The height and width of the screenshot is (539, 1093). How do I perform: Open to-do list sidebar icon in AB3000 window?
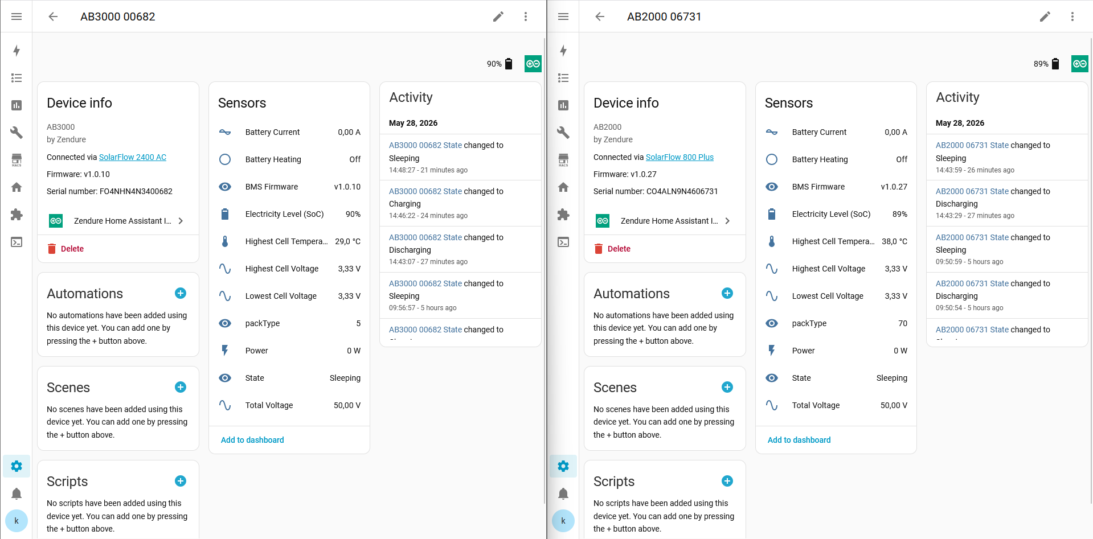[x=17, y=78]
